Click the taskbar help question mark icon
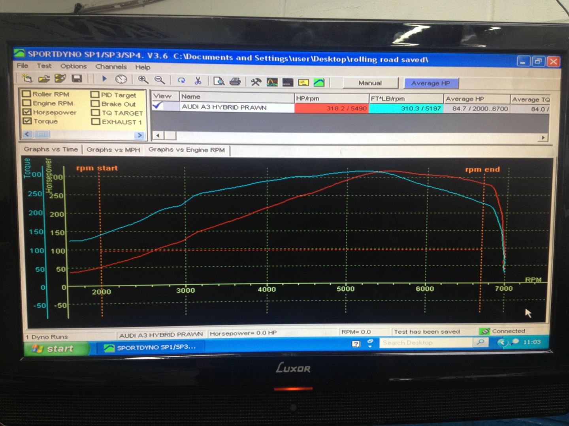The height and width of the screenshot is (426, 569). tap(356, 344)
